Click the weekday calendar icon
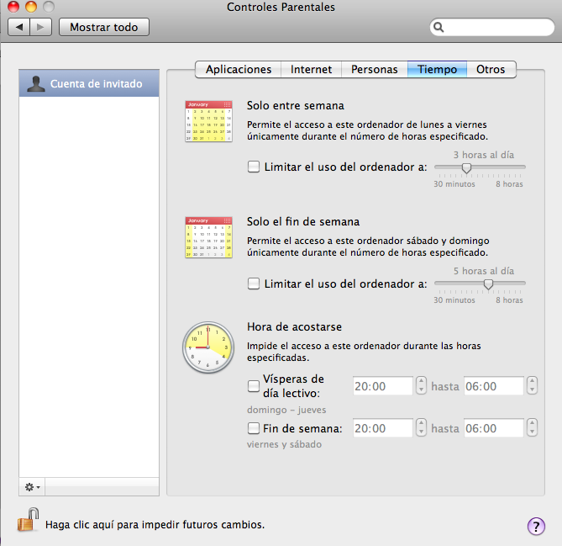Screen dimensions: 562x546 pos(208,121)
